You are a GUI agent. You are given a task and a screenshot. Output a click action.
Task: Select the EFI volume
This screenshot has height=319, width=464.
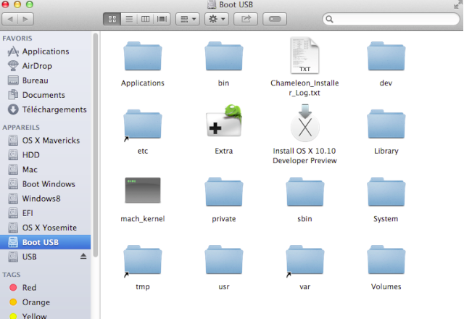(45, 213)
